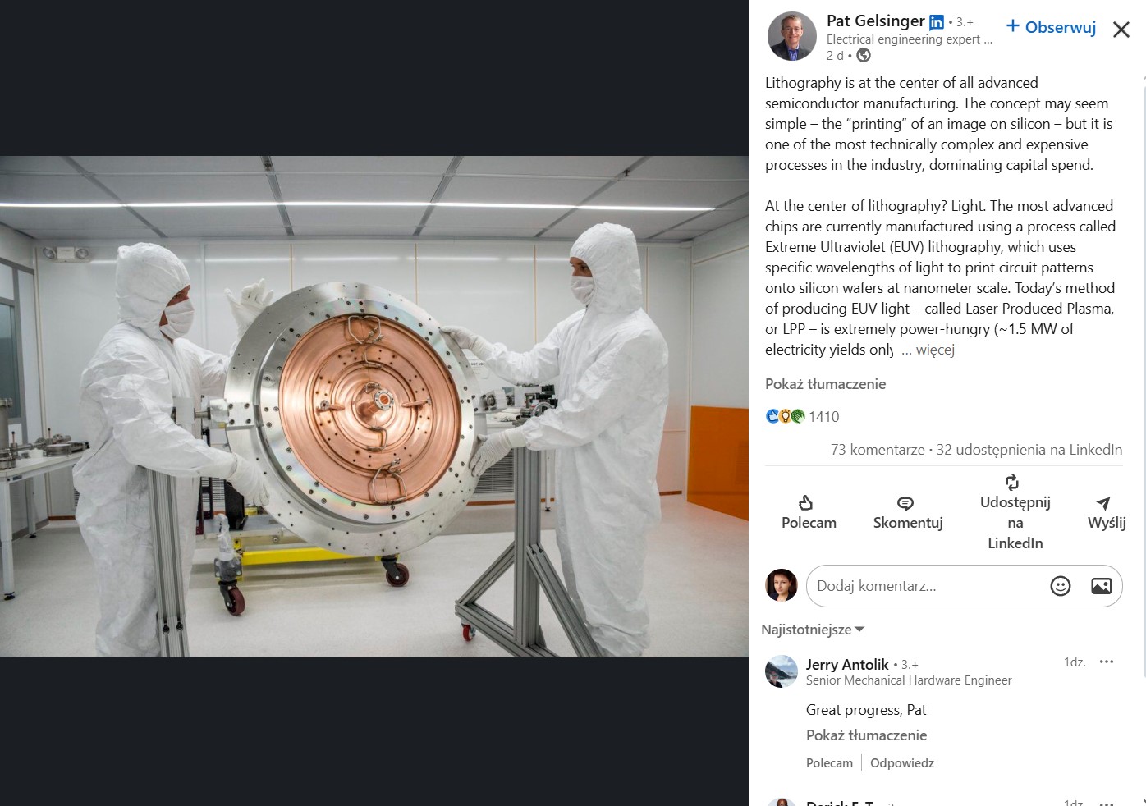The width and height of the screenshot is (1146, 806).
Task: Click the globe visibility icon
Action: [x=864, y=56]
